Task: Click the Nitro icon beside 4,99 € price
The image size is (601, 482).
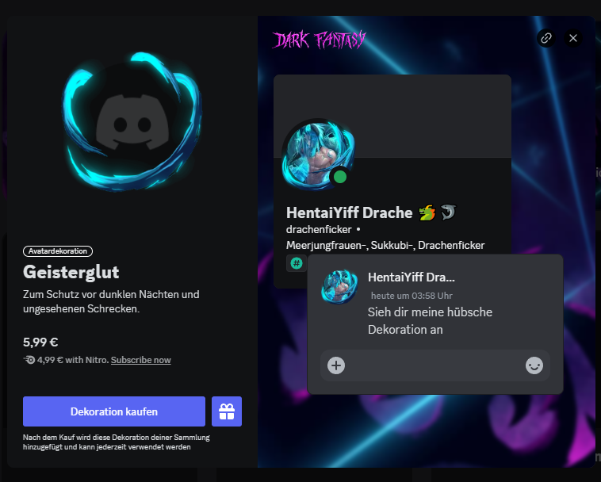Action: click(x=29, y=360)
